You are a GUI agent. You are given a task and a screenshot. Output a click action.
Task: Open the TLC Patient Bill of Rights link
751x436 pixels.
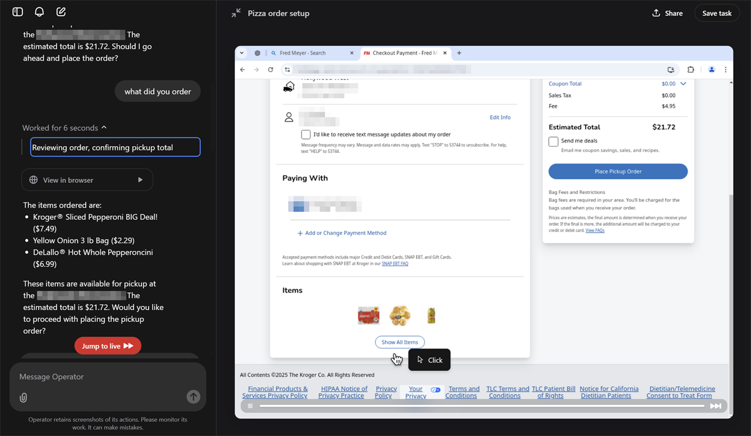click(x=553, y=392)
